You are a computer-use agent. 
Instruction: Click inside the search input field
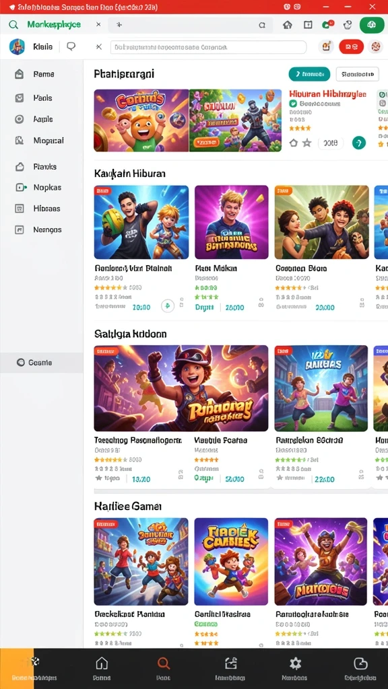coord(209,47)
